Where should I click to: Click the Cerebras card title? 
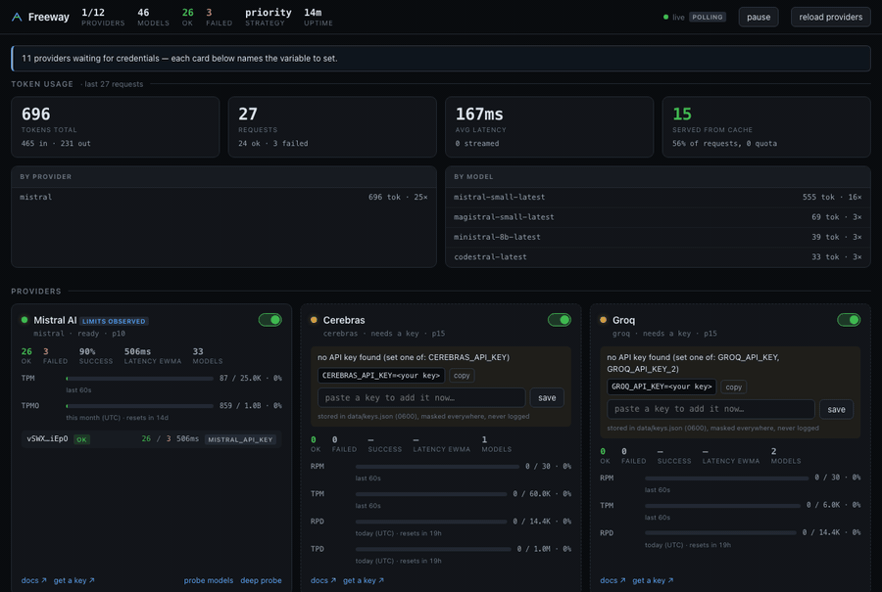click(x=344, y=320)
